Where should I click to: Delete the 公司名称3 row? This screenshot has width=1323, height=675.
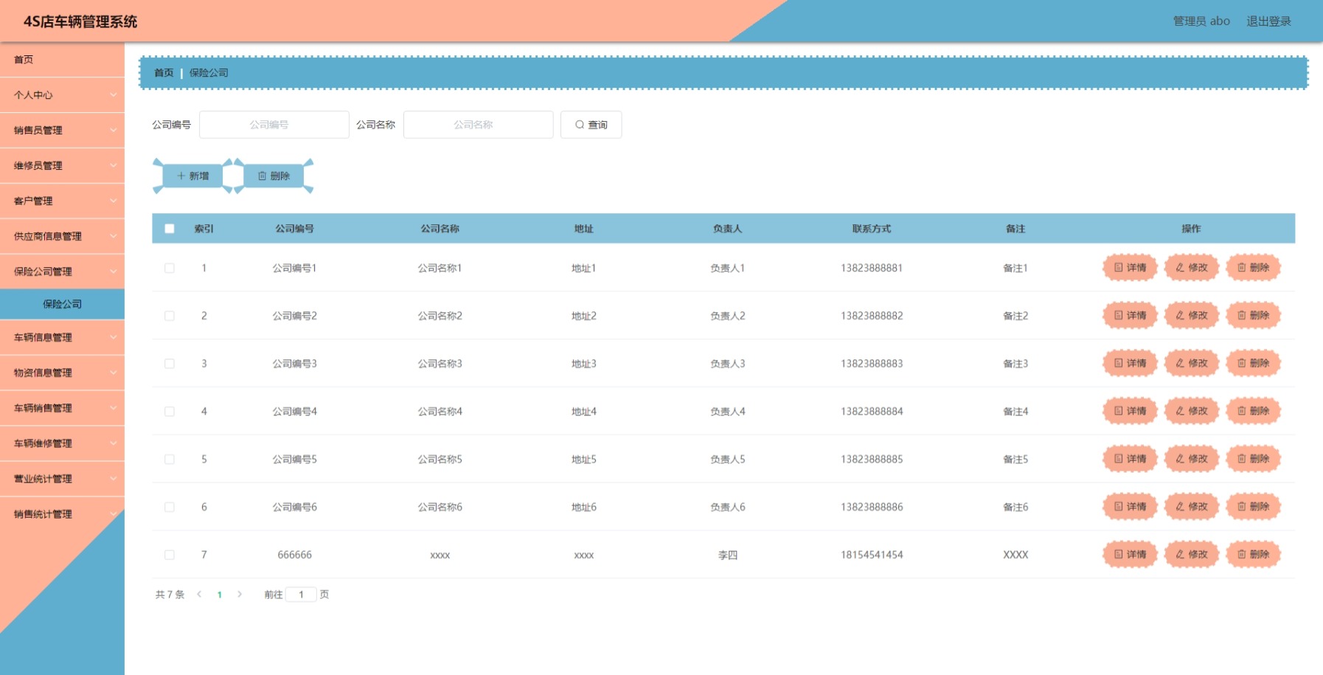click(1254, 364)
